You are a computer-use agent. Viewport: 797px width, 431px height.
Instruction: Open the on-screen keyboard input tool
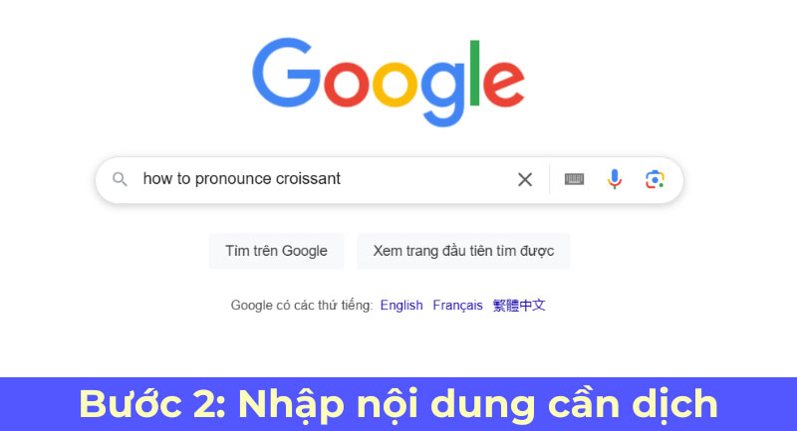[x=575, y=179]
